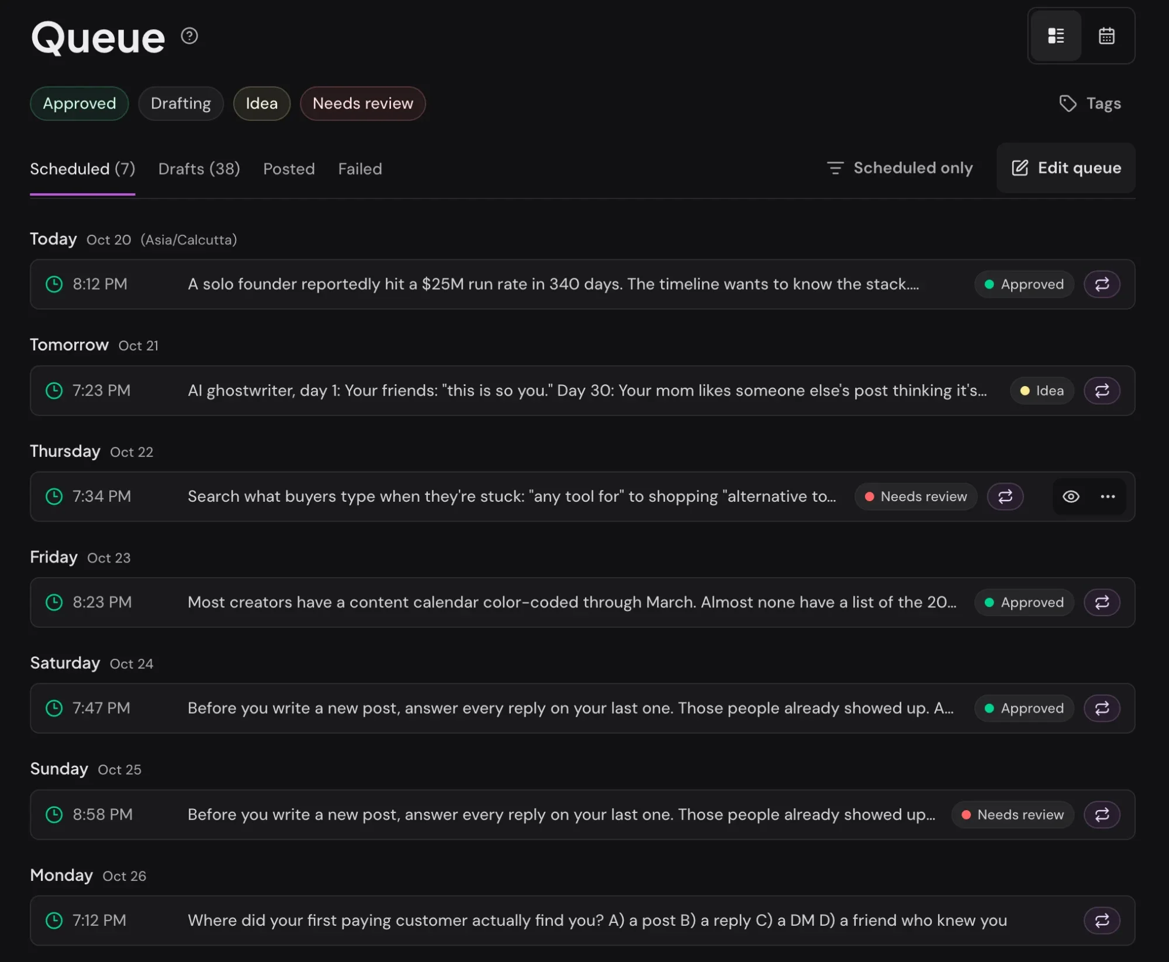Click repost icon on 7:12 PM post

click(1102, 921)
